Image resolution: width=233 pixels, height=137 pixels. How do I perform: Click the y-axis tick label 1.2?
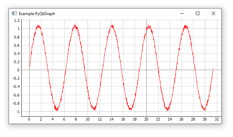point(17,20)
